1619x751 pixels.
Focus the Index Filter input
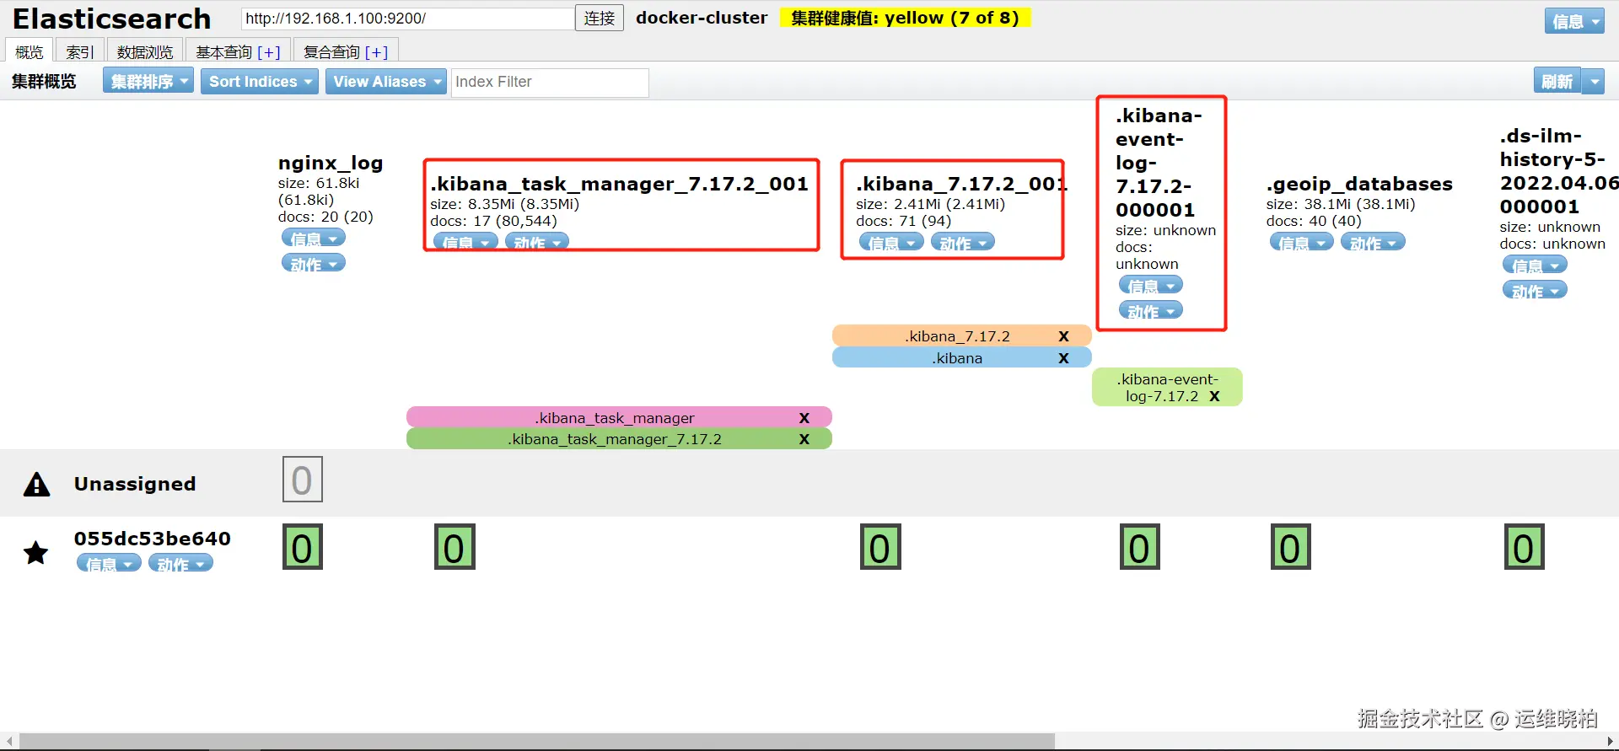550,83
